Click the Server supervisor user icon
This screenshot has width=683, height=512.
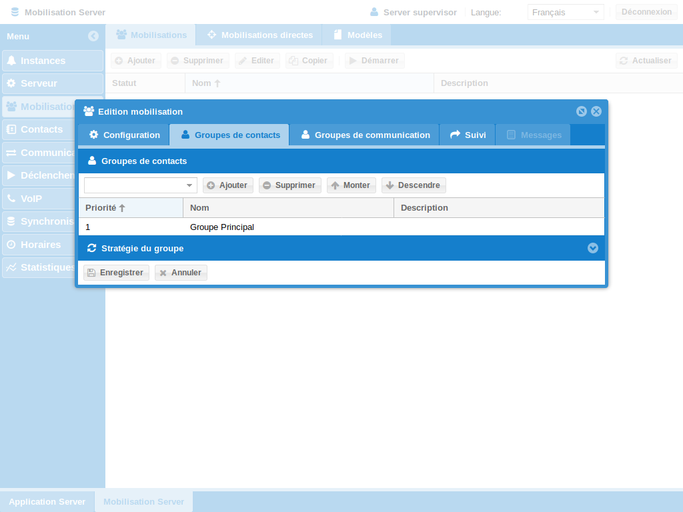point(374,12)
